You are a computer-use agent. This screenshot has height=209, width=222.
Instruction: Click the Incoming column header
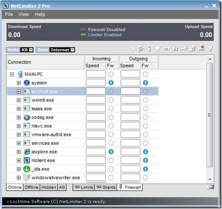pyautogui.click(x=101, y=59)
